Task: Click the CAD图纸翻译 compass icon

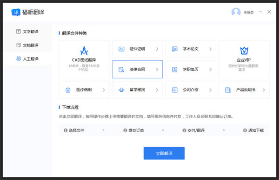Action: tap(84, 51)
